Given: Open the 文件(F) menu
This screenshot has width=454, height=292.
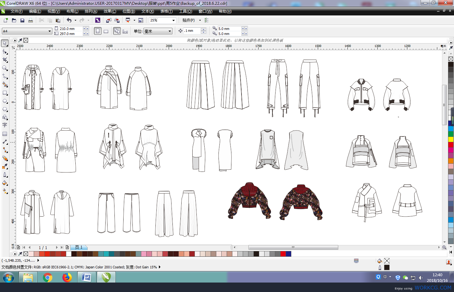Looking at the screenshot, I should (x=16, y=11).
